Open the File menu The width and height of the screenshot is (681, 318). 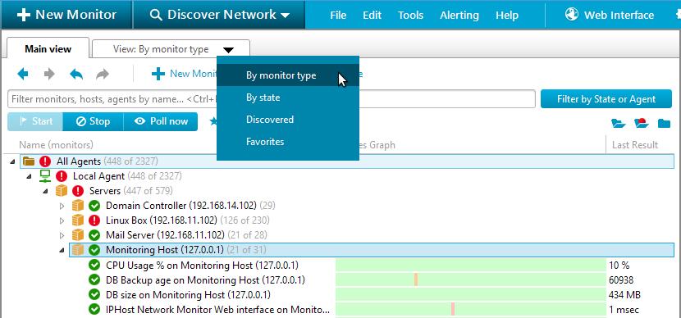pyautogui.click(x=338, y=16)
